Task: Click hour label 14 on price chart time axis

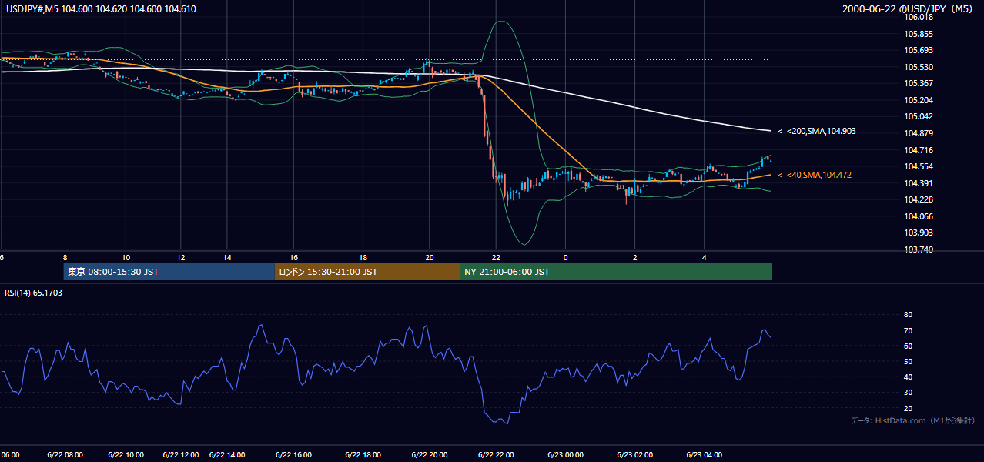Action: click(227, 257)
